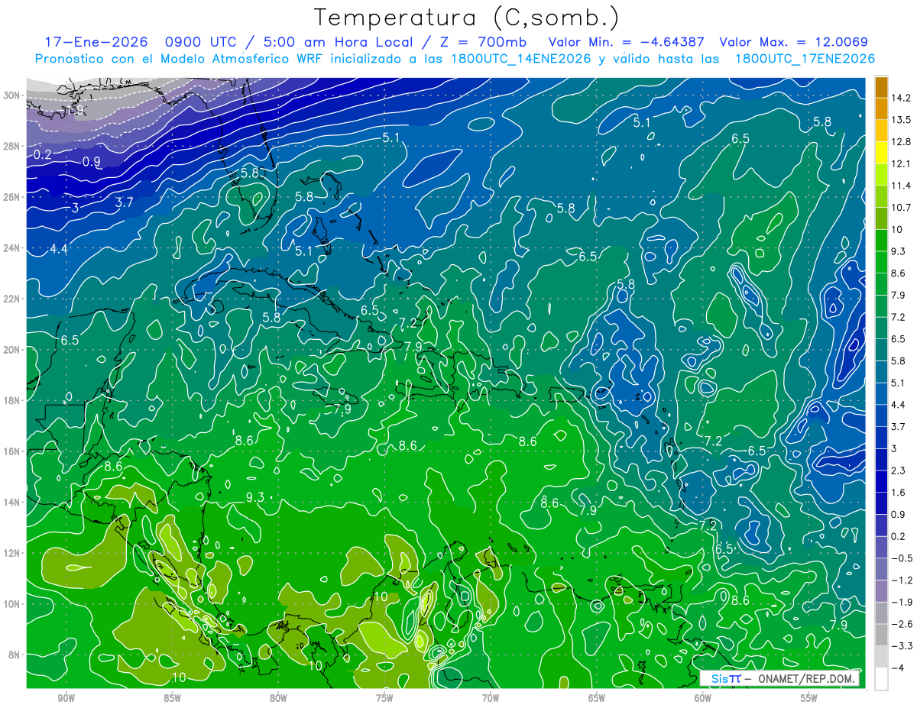
Task: Click the "2.3" legend value
Action: point(898,470)
